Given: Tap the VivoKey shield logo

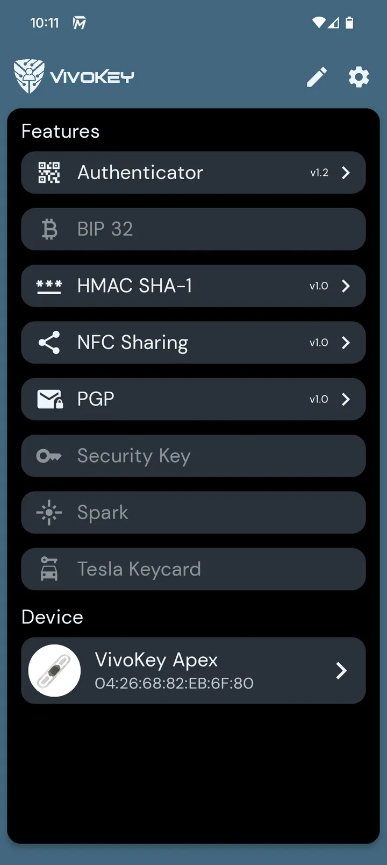Looking at the screenshot, I should [29, 76].
